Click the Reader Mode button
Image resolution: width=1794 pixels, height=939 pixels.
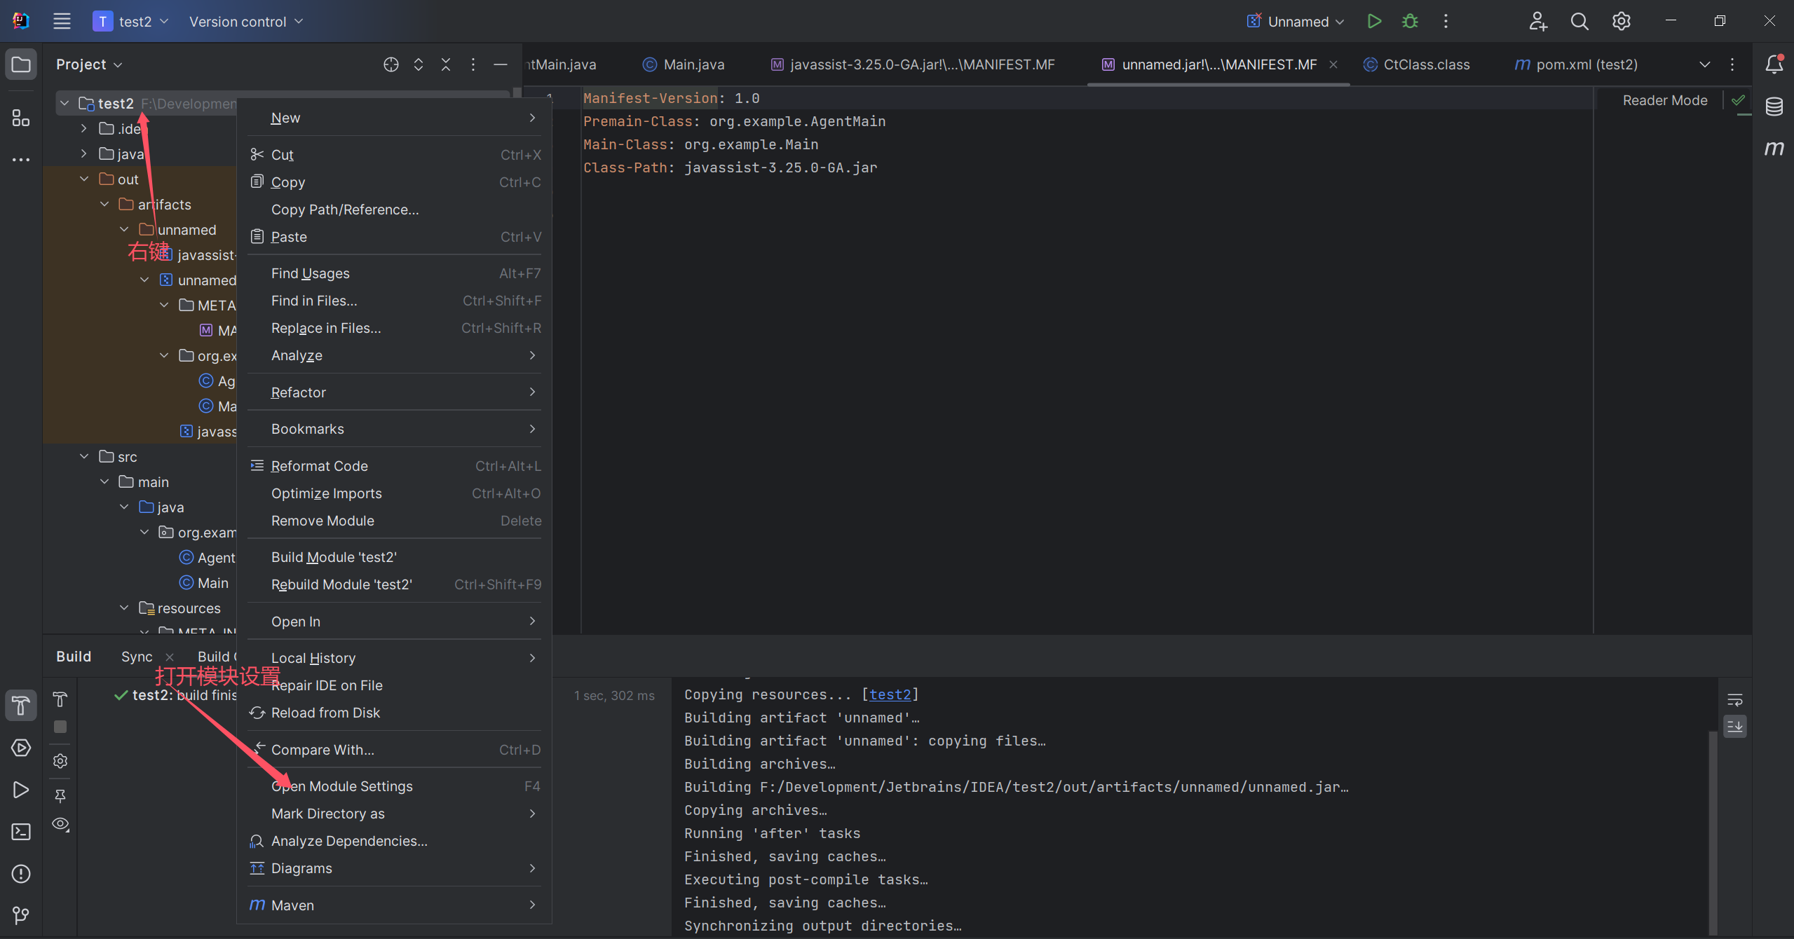click(1664, 100)
